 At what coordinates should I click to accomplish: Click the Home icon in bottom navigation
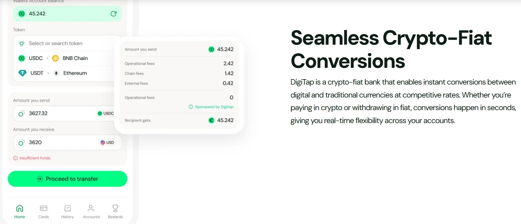[20, 208]
